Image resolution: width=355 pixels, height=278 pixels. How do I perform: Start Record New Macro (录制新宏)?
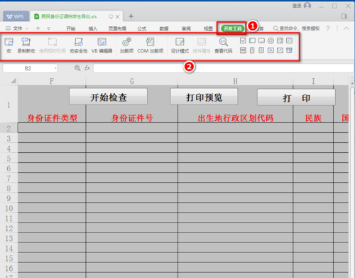tap(26, 45)
